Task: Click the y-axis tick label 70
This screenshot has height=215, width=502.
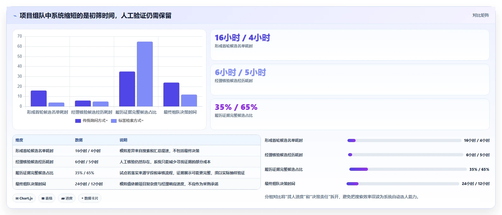Action: [20, 36]
